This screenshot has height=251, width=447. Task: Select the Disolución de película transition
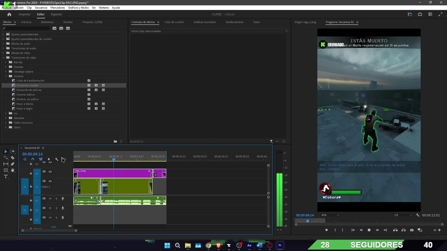pos(29,90)
